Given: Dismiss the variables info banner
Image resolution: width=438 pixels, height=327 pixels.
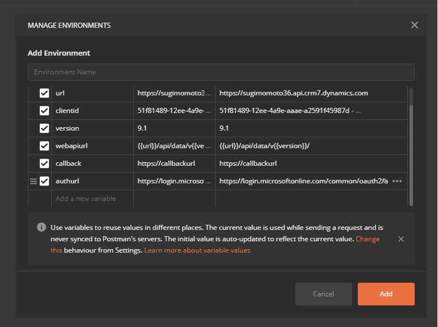Looking at the screenshot, I should tap(401, 239).
